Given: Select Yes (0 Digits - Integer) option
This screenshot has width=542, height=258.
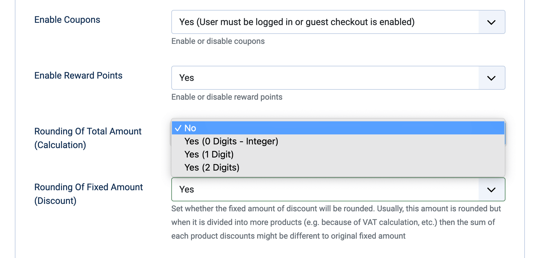Looking at the screenshot, I should (231, 141).
